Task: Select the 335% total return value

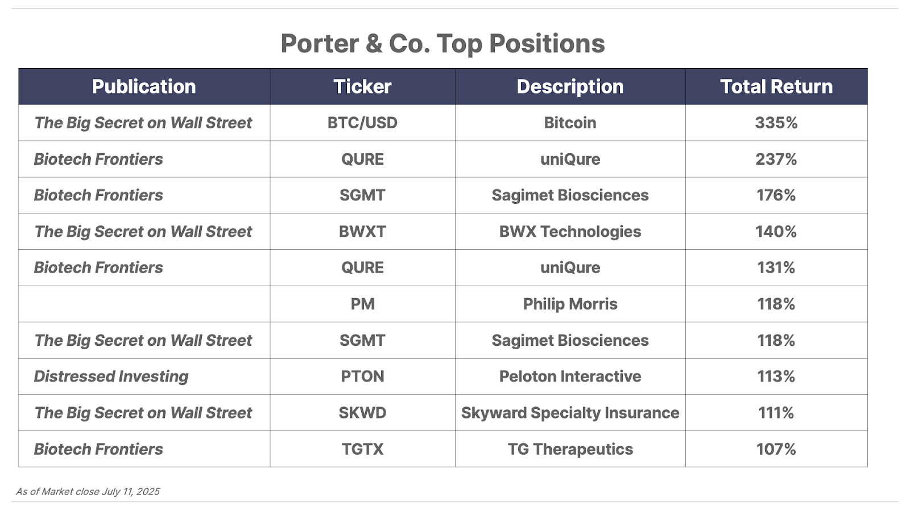Action: pyautogui.click(x=776, y=123)
